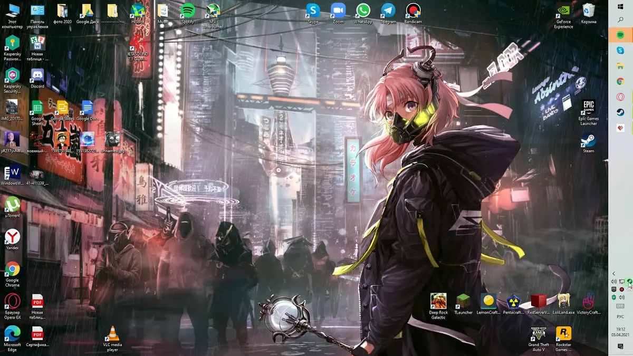
Task: Open the Google Sheets desktop shortcut
Action: pos(37,113)
